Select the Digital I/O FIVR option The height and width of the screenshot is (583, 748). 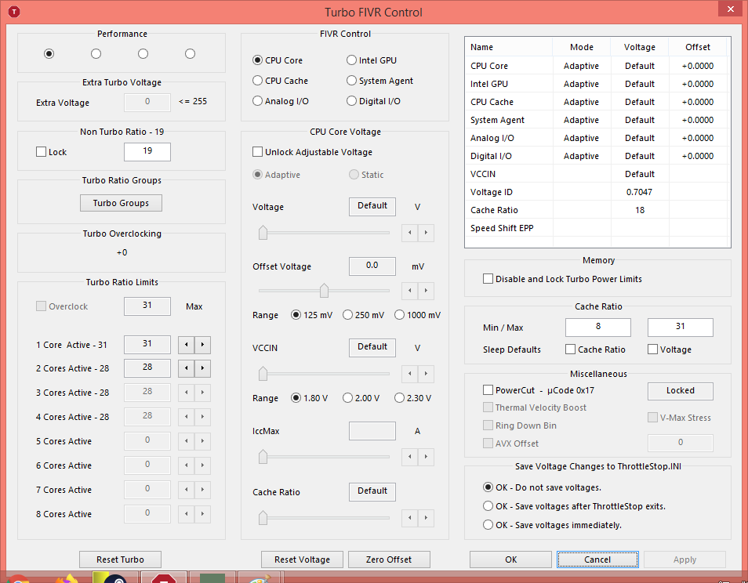tap(373, 100)
